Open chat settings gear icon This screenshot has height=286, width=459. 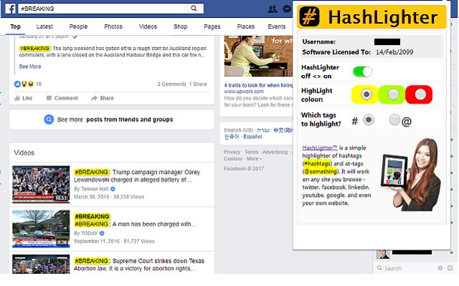440,267
